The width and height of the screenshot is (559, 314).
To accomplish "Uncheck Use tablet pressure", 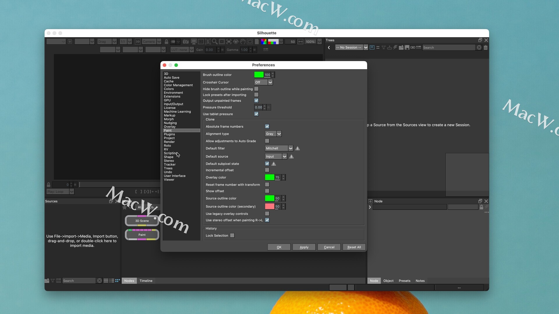I will point(256,114).
